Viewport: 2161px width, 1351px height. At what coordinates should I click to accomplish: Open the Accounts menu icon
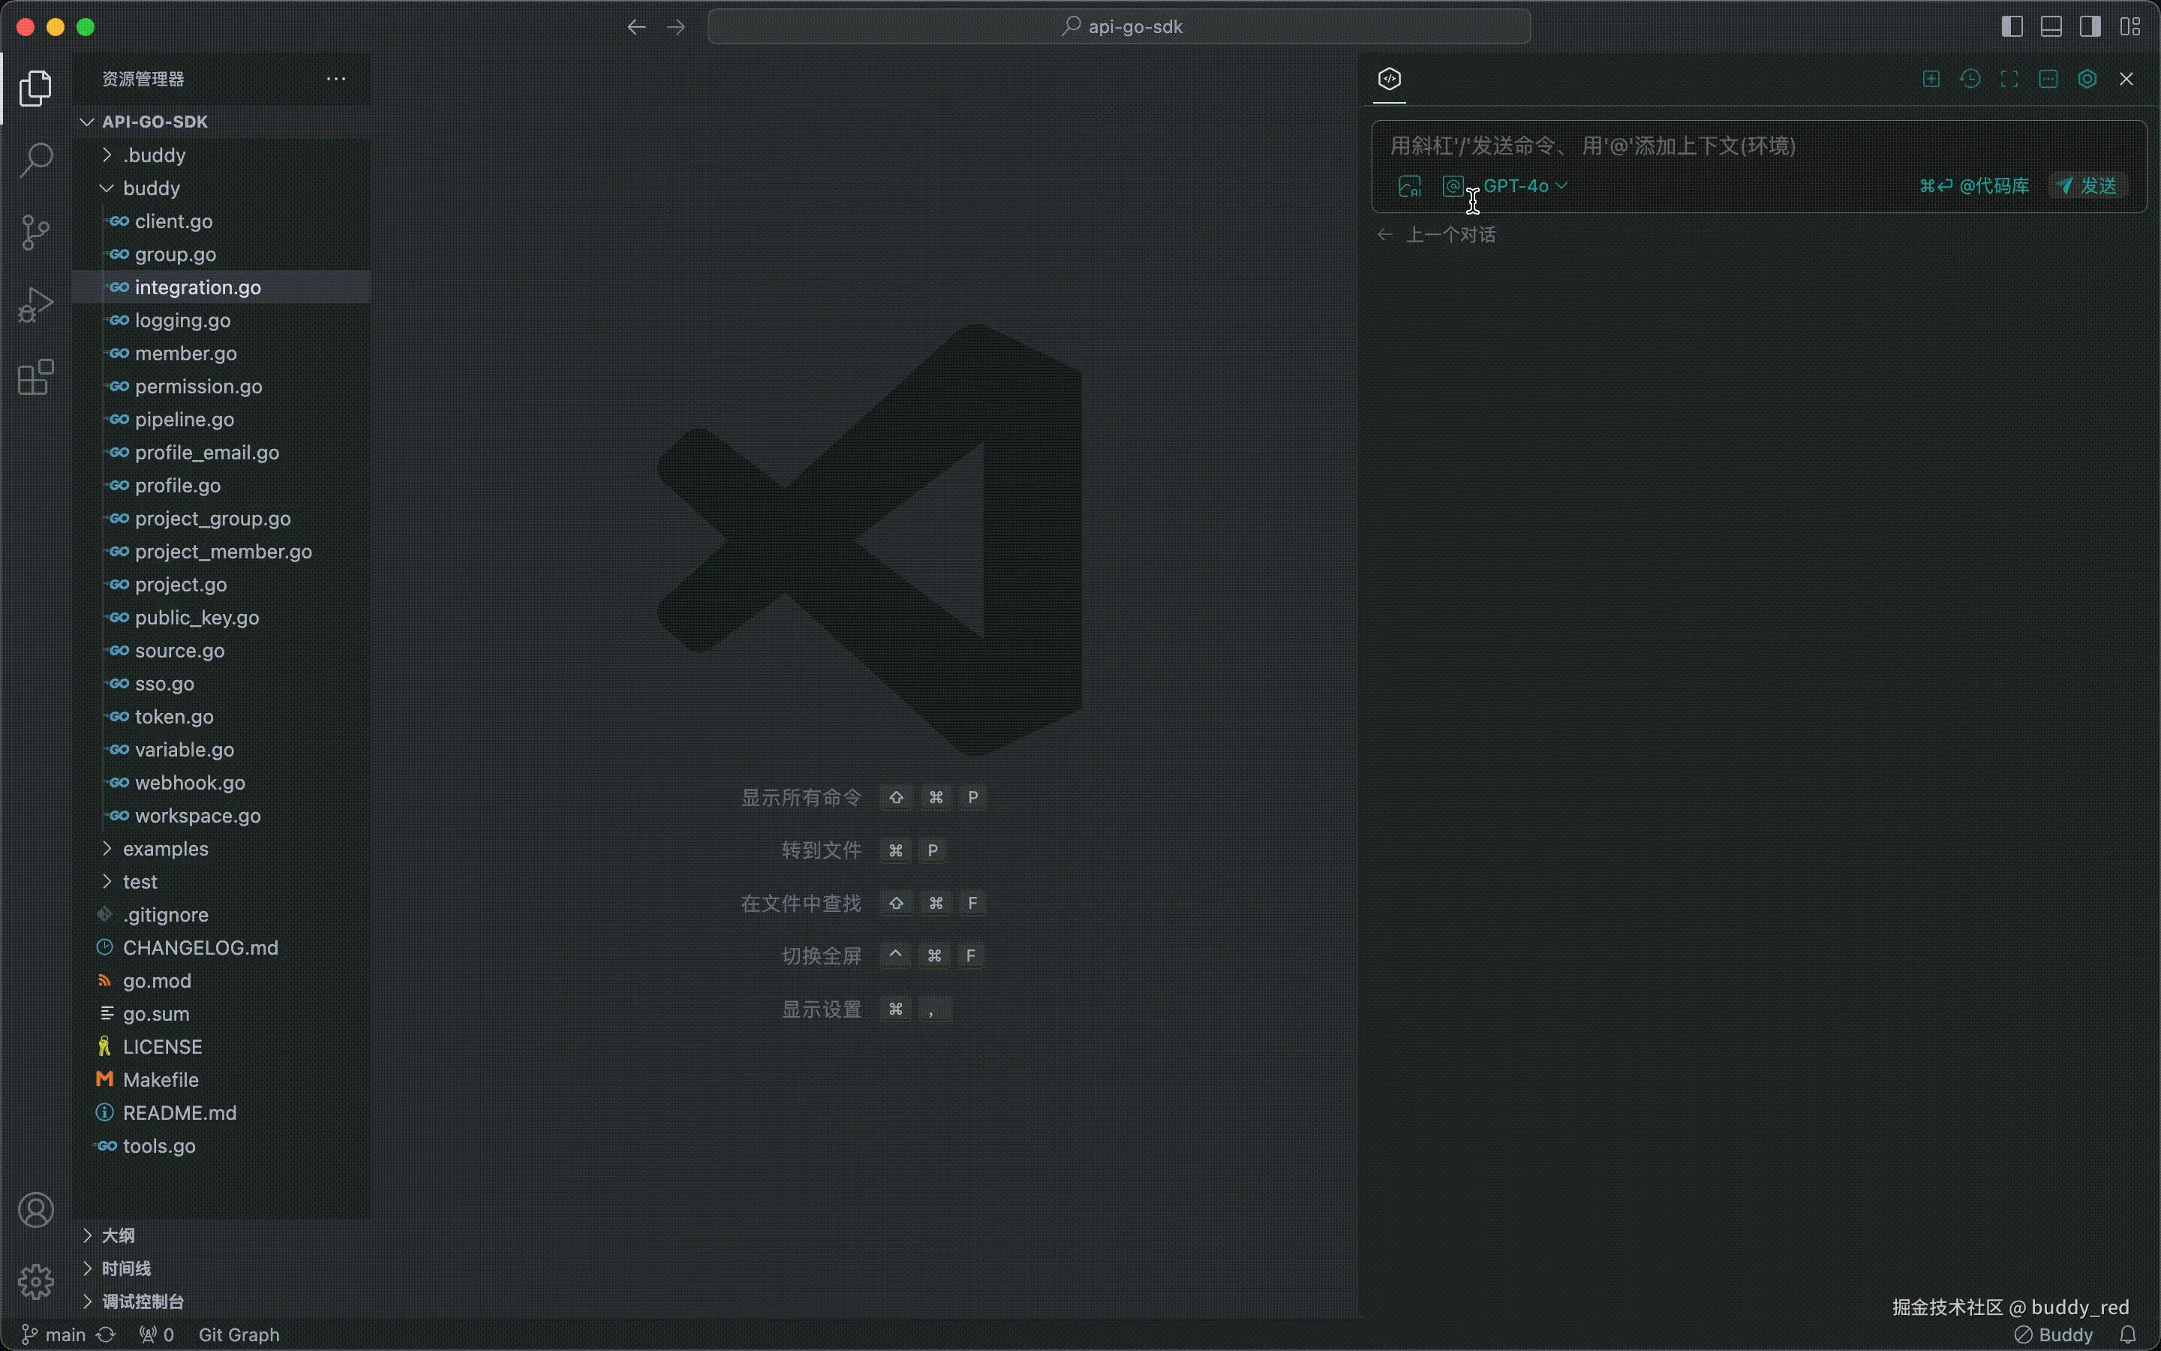click(36, 1210)
